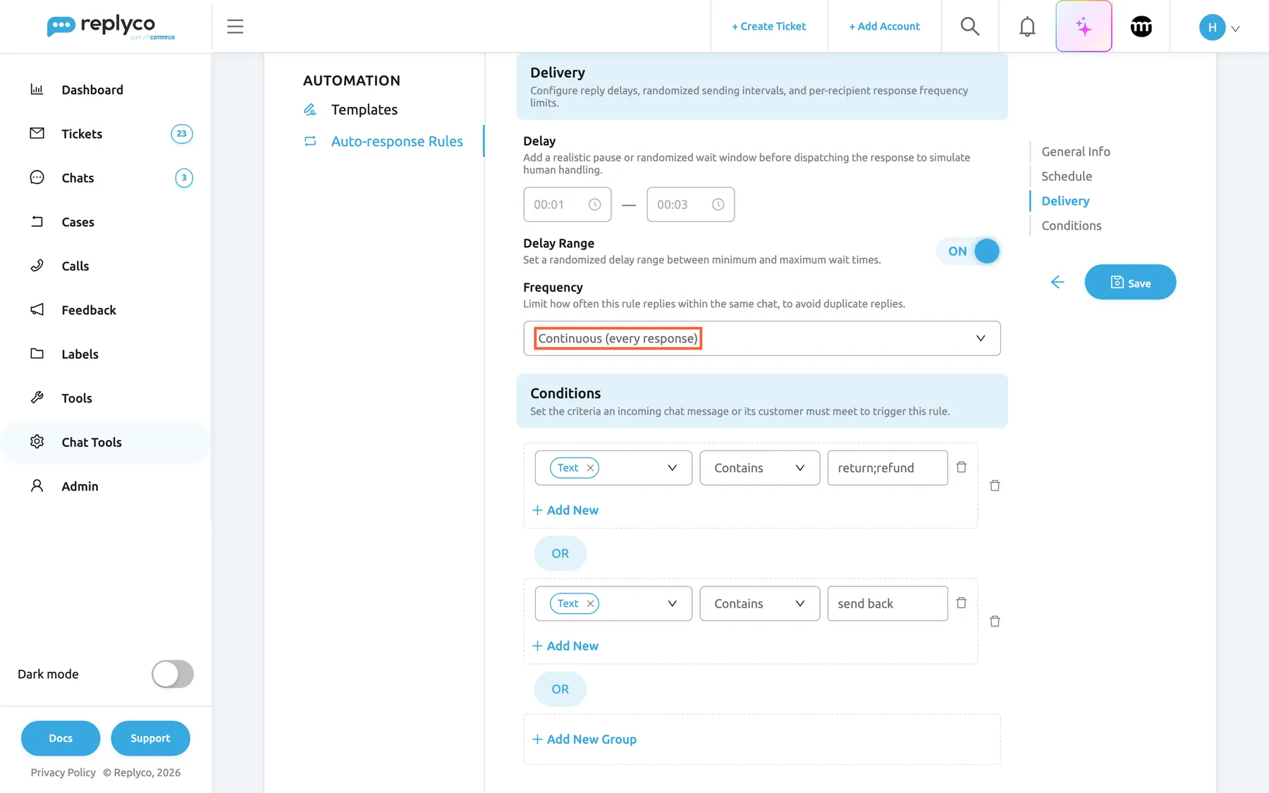Click the black round integration icon

tap(1141, 27)
